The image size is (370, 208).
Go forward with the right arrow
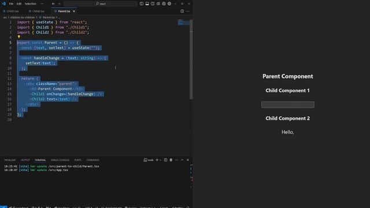click(59, 4)
